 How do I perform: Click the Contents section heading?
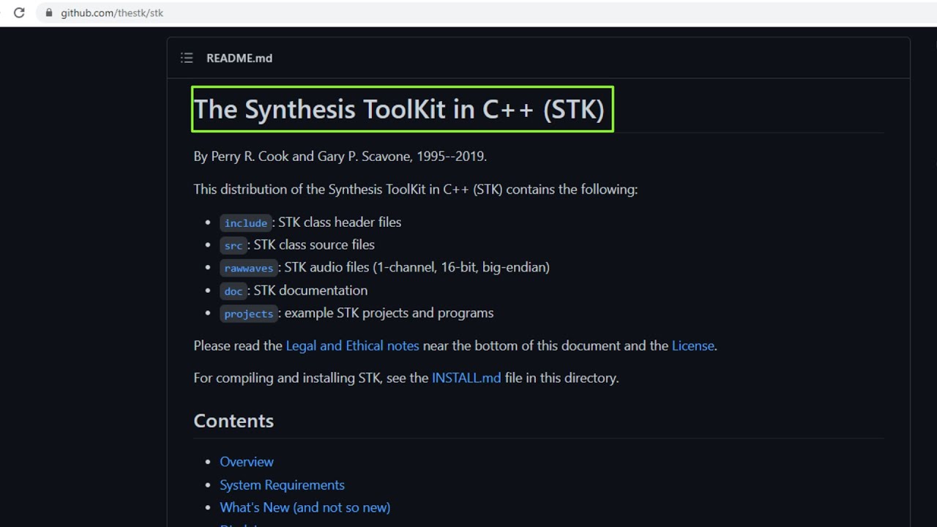234,421
